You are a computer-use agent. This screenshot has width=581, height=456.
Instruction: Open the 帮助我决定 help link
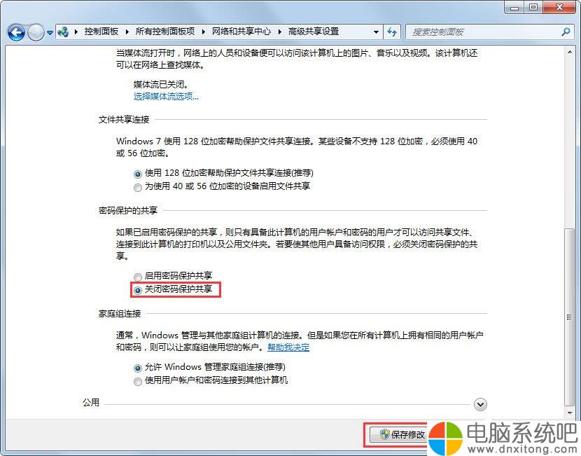(288, 347)
